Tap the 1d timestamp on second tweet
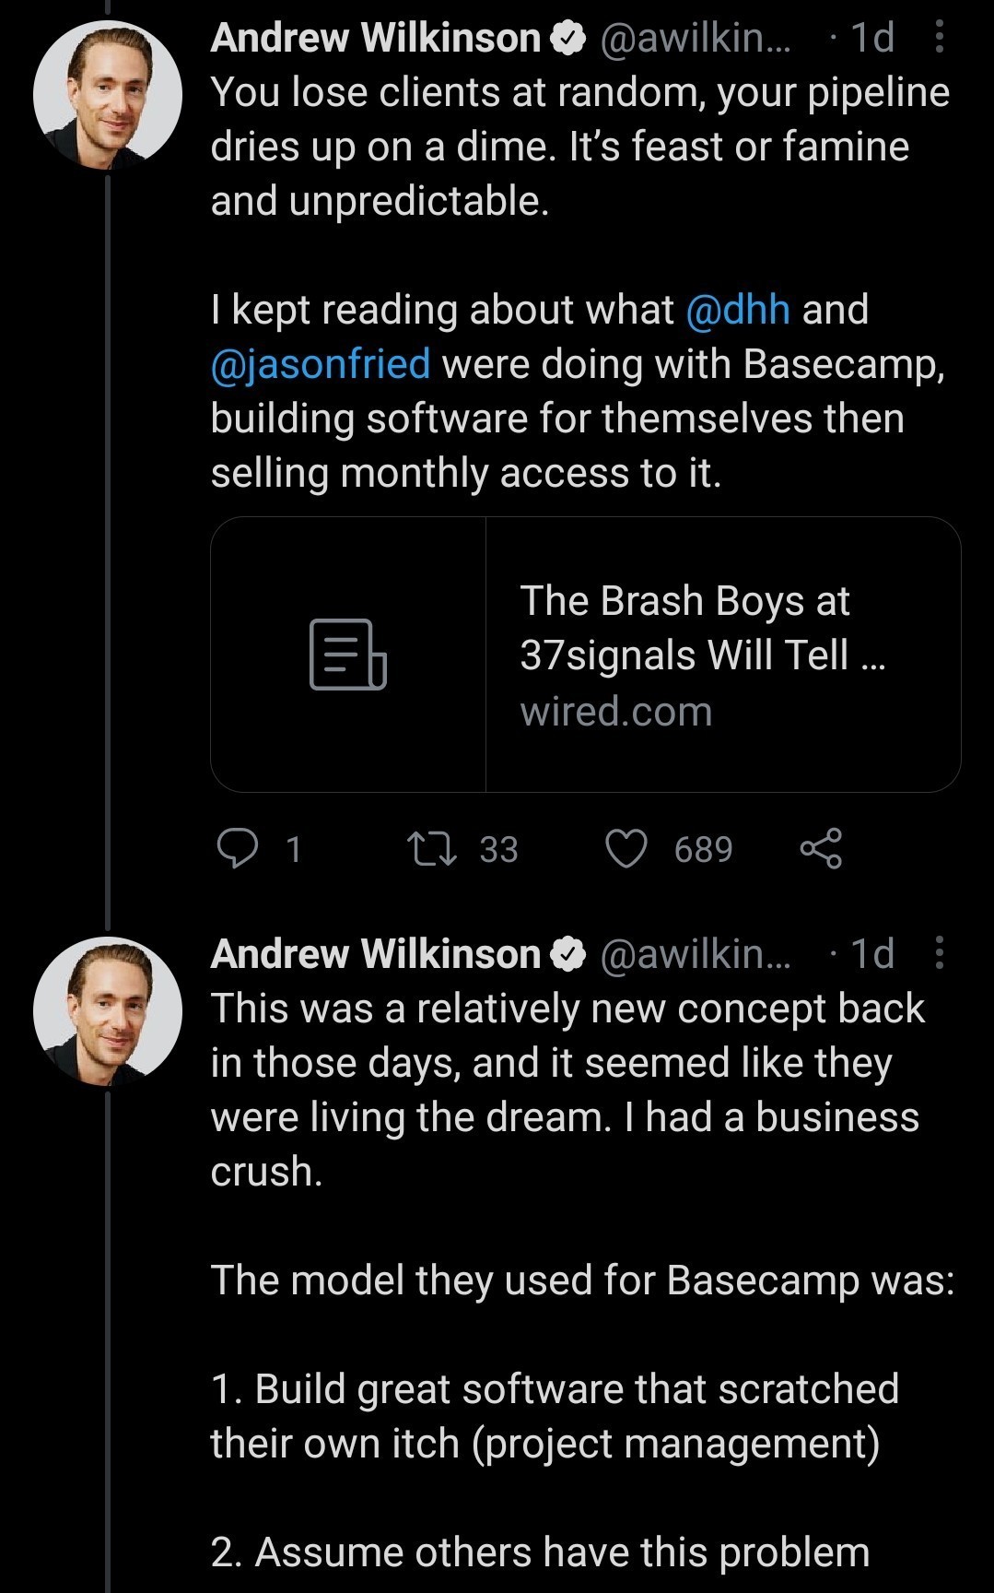Viewport: 994px width, 1593px height. (871, 953)
